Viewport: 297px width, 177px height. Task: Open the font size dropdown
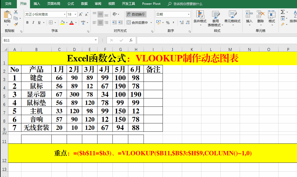tap(76, 14)
